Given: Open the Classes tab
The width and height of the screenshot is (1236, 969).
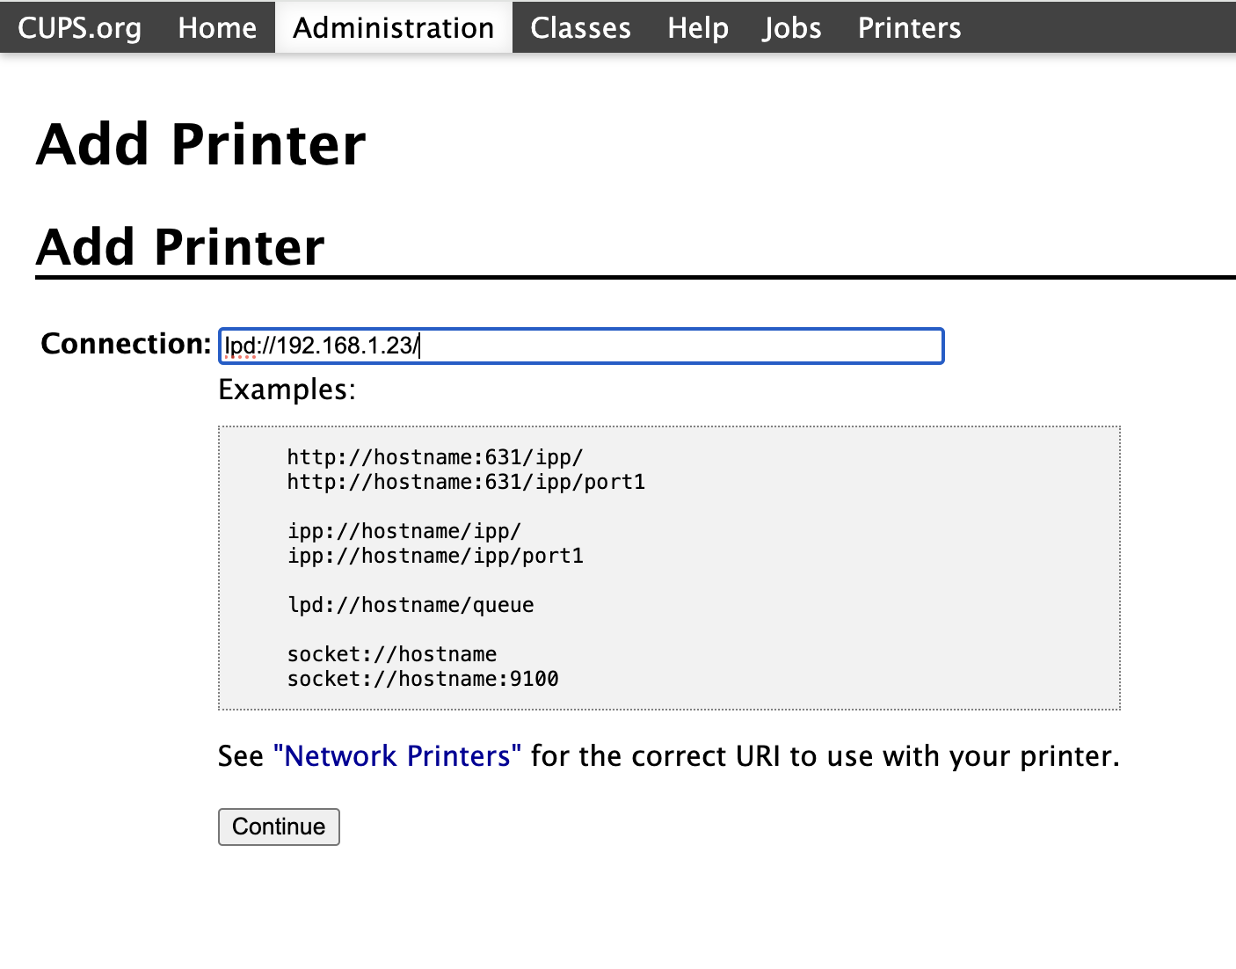Looking at the screenshot, I should pos(580,27).
